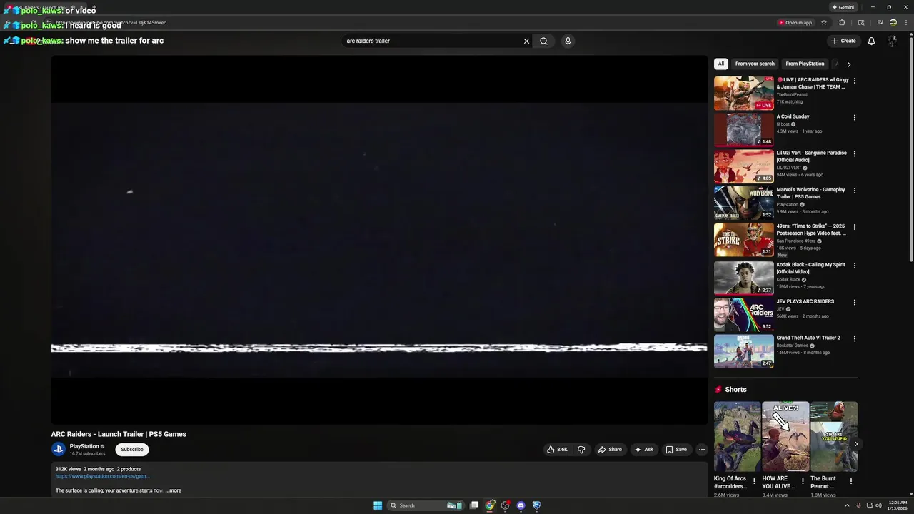This screenshot has width=914, height=514.
Task: Open options for King Of Arcs short
Action: point(754,481)
